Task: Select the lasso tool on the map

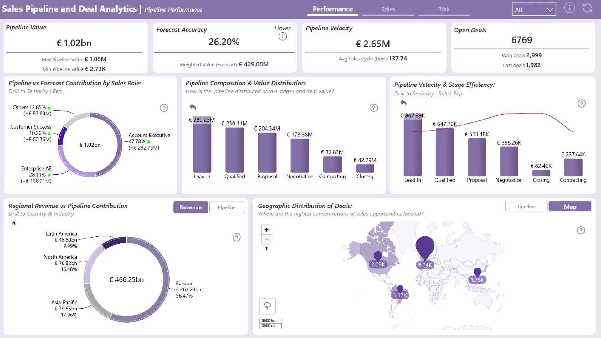Action: pyautogui.click(x=267, y=306)
